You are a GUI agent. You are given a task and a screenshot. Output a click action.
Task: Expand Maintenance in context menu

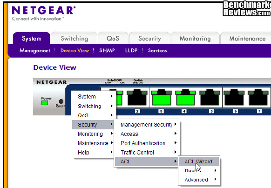pos(93,143)
